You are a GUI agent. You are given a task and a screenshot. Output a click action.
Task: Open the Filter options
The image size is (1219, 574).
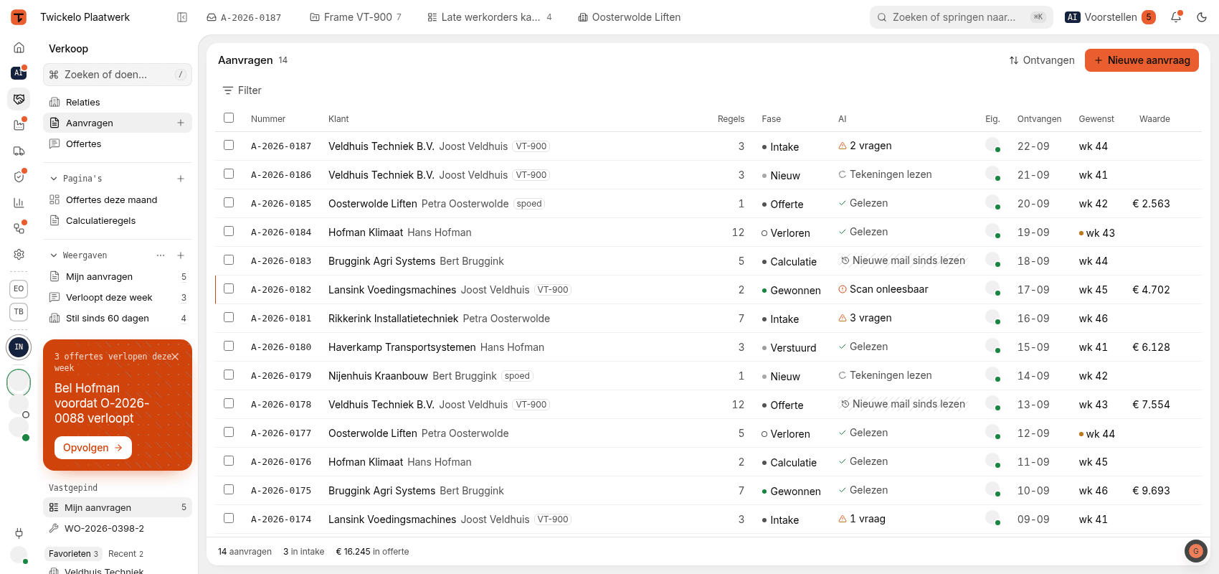pyautogui.click(x=242, y=90)
